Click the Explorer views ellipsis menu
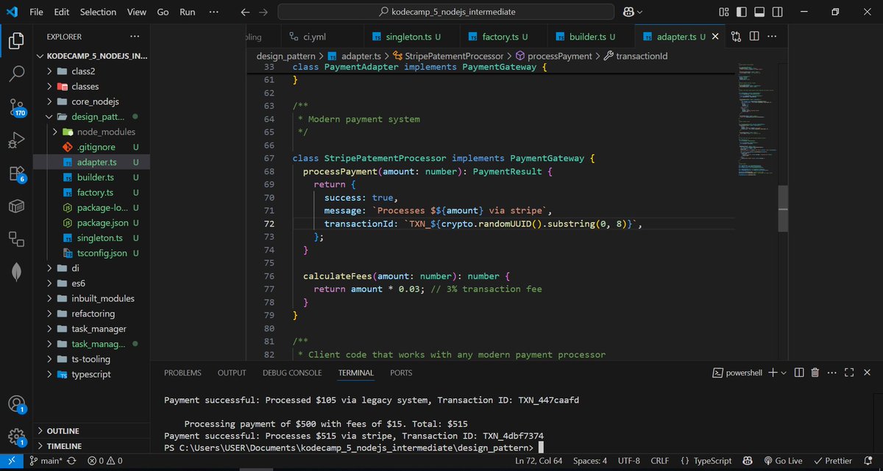Viewport: 883px width, 471px height. 134,36
